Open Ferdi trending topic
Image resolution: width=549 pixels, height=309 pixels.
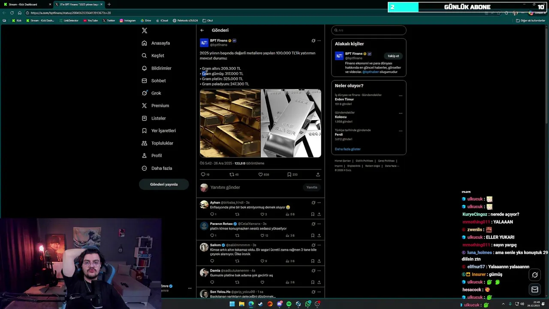339,135
